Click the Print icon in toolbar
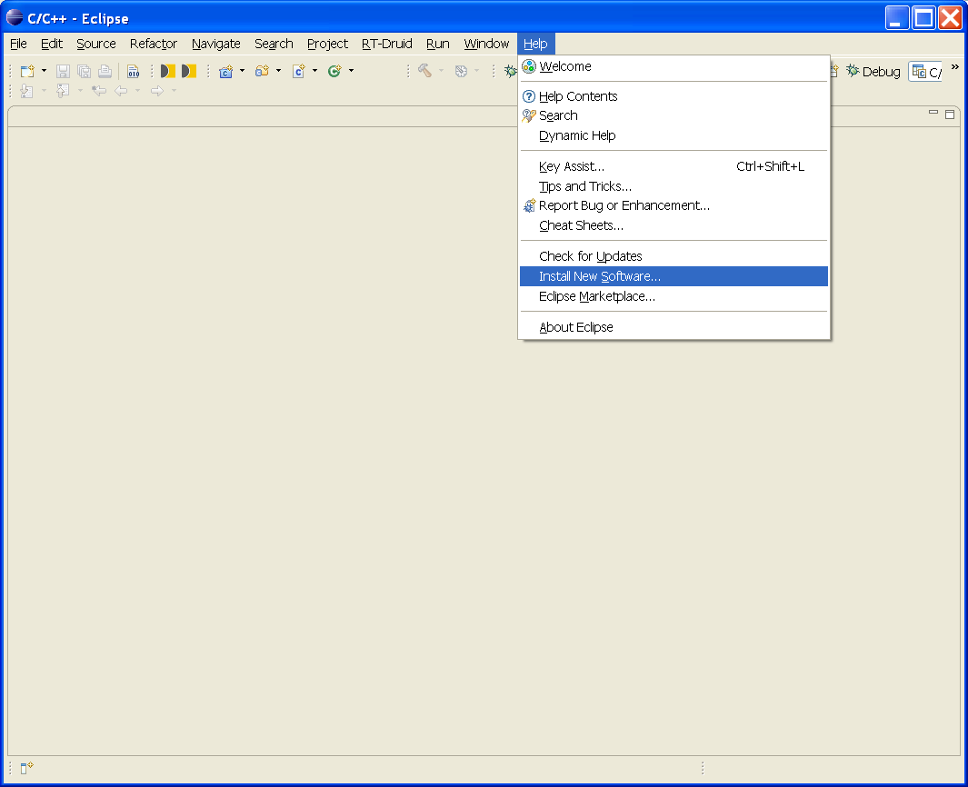968x787 pixels. coord(105,71)
